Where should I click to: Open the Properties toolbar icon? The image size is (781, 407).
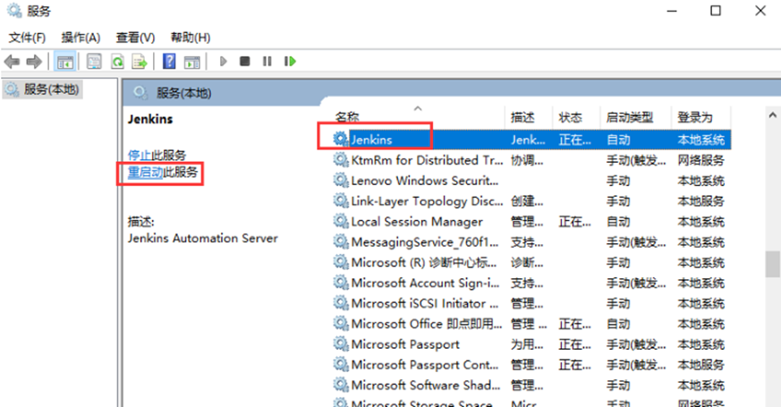point(94,62)
